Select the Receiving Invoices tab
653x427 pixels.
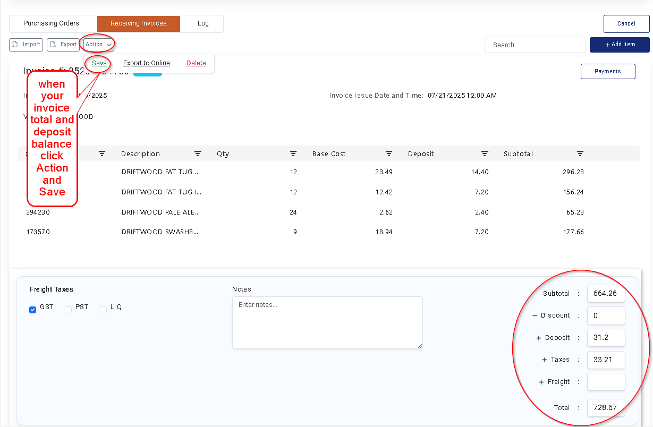click(139, 23)
